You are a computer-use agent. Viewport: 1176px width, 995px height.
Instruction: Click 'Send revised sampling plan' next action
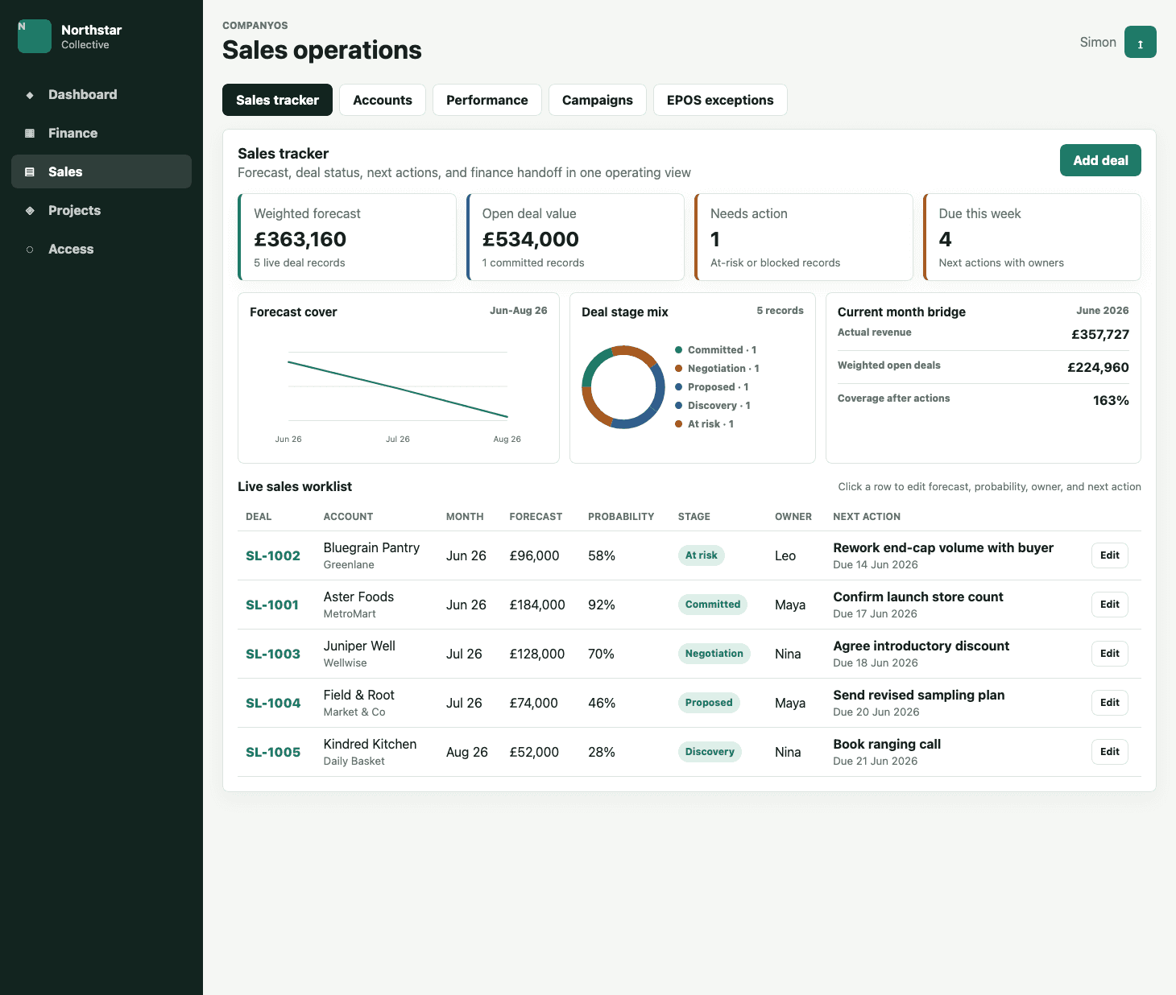pyautogui.click(x=919, y=695)
